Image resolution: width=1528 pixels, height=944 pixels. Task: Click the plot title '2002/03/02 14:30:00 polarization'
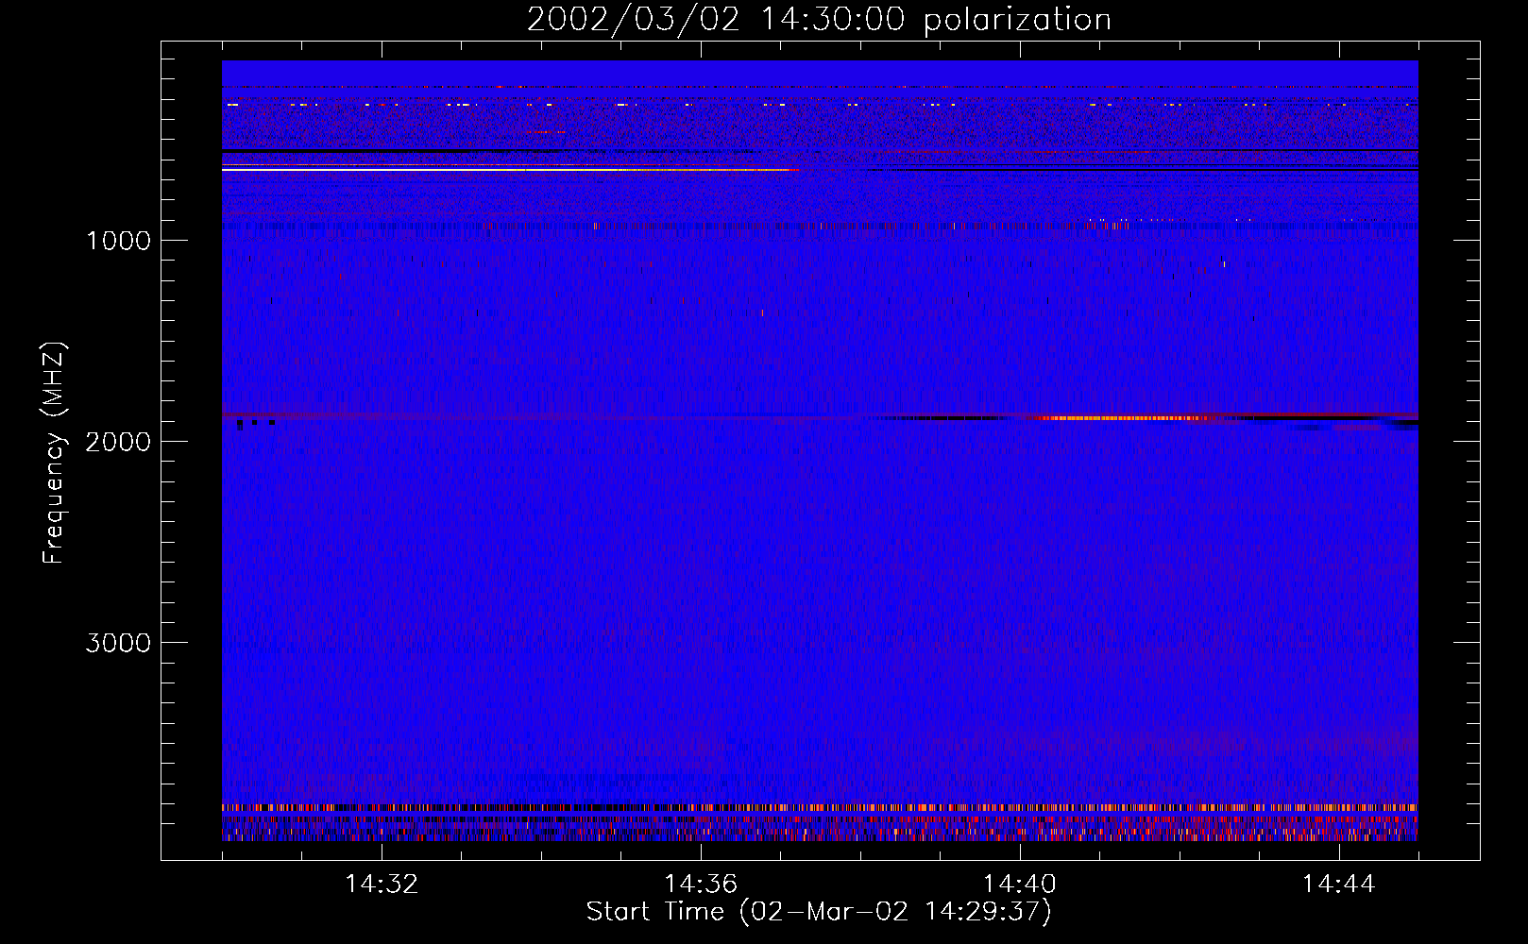tap(819, 20)
